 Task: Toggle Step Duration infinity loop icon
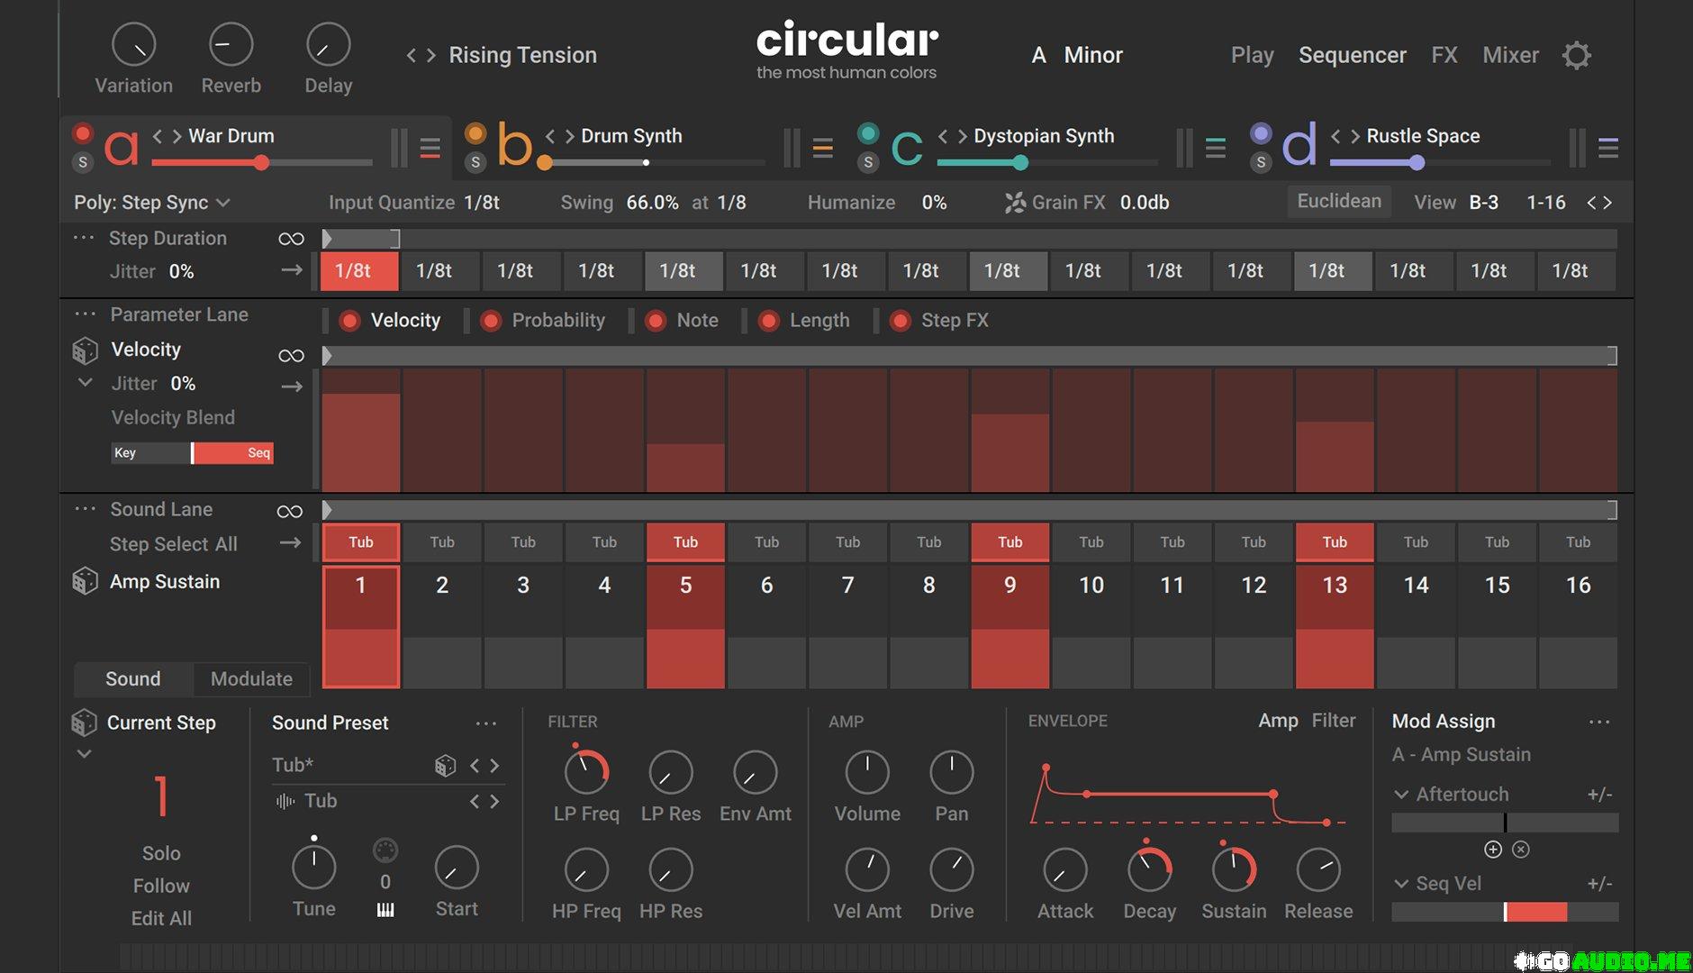coord(291,239)
